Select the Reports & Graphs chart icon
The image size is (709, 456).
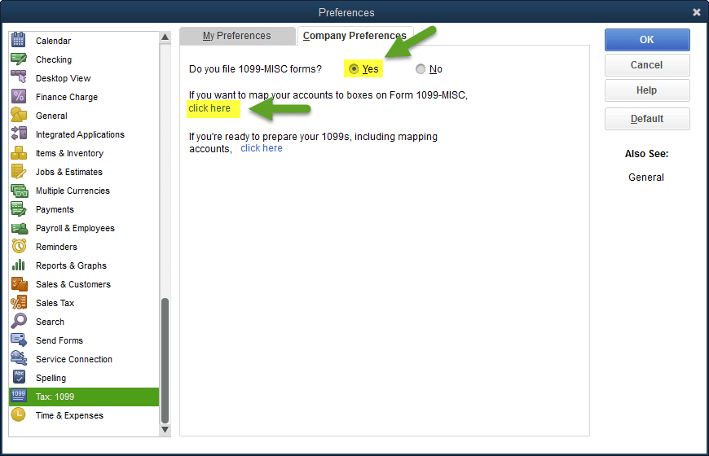(x=18, y=265)
